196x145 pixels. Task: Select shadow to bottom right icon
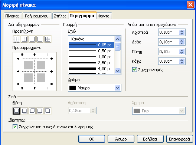coord(24,111)
